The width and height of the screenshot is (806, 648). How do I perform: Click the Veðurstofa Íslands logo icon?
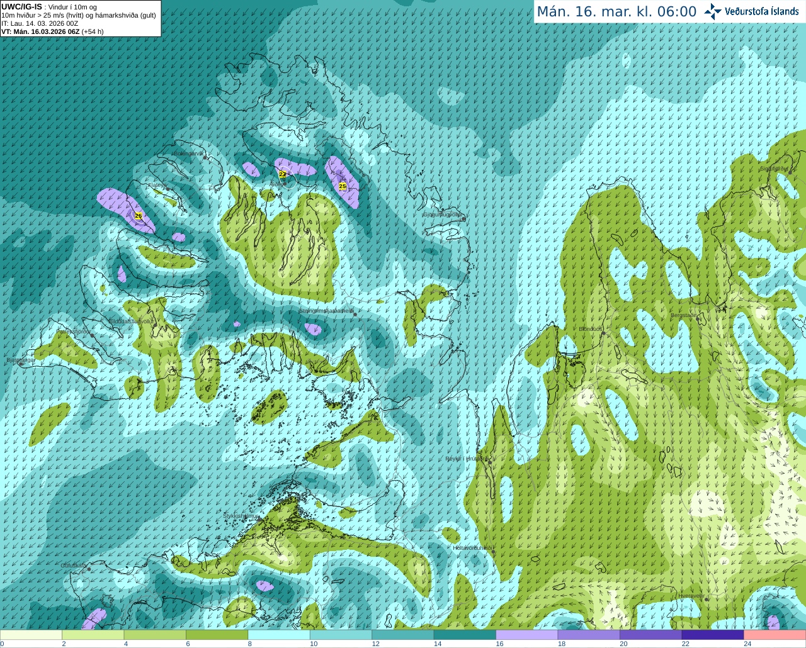point(713,11)
